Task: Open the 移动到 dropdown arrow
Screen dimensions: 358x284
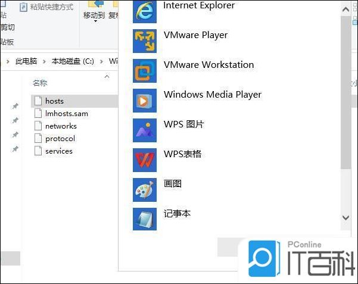Action: point(95,21)
